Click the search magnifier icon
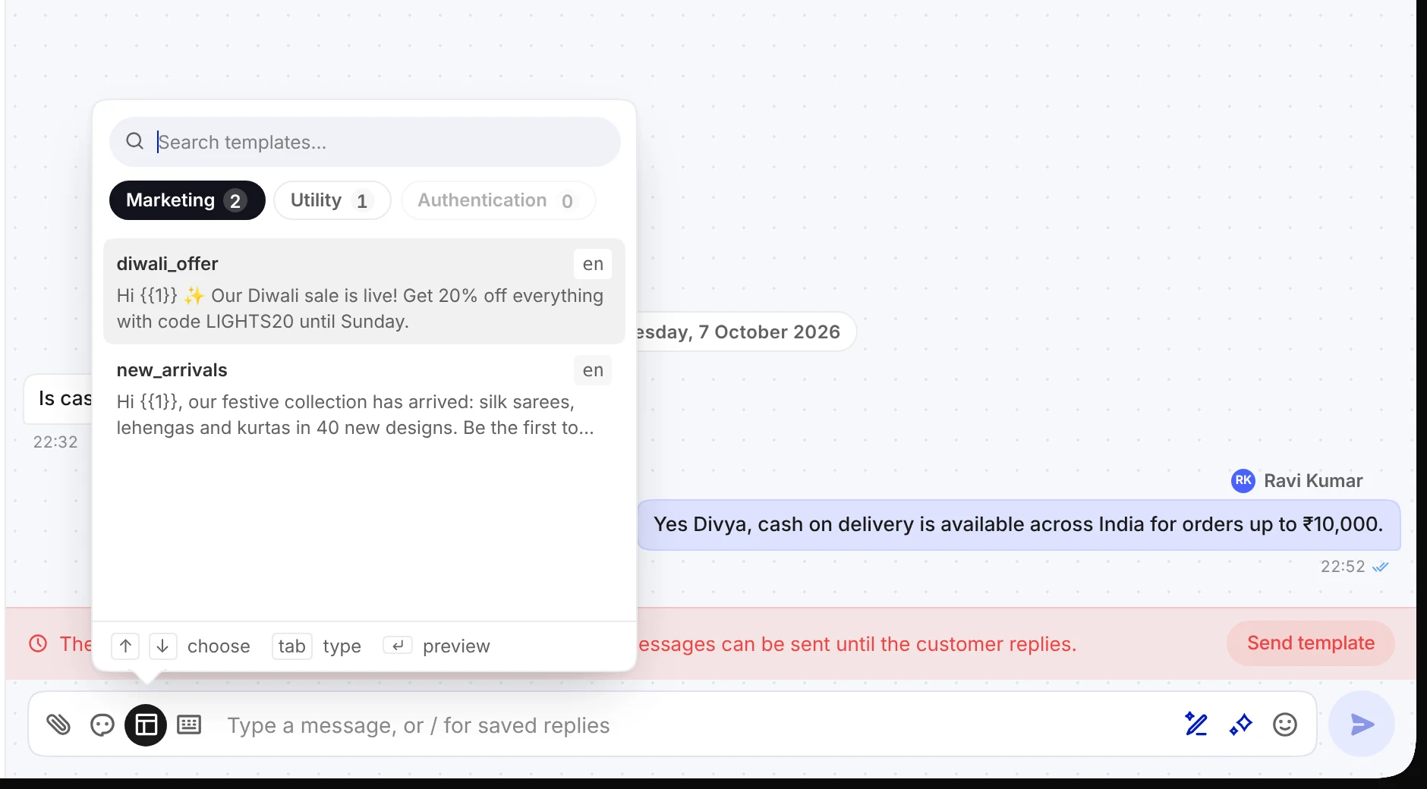Image resolution: width=1427 pixels, height=789 pixels. pos(135,141)
